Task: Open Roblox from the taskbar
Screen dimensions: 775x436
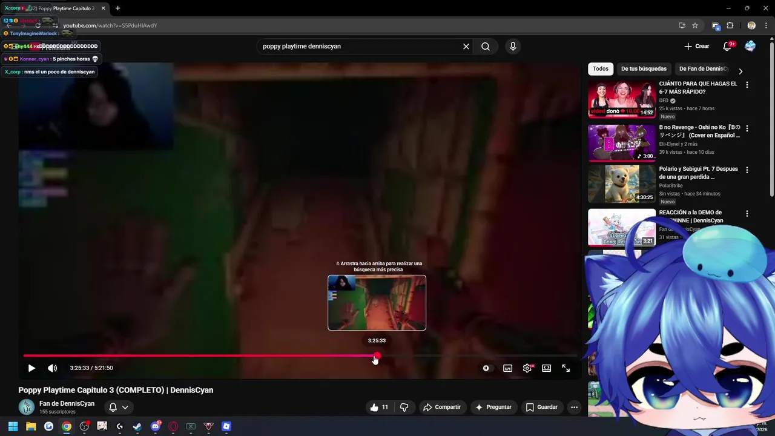Action: point(226,426)
